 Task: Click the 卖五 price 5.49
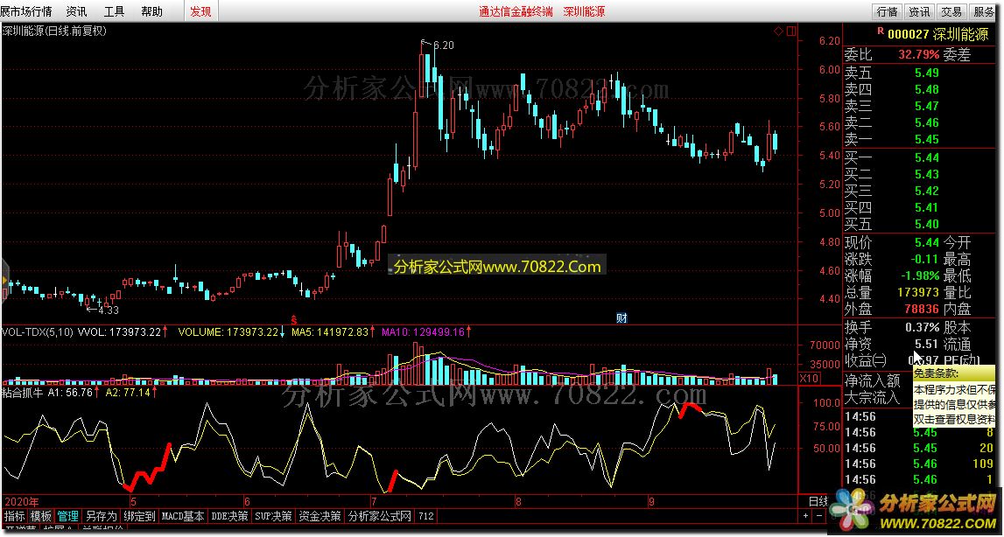click(x=926, y=73)
